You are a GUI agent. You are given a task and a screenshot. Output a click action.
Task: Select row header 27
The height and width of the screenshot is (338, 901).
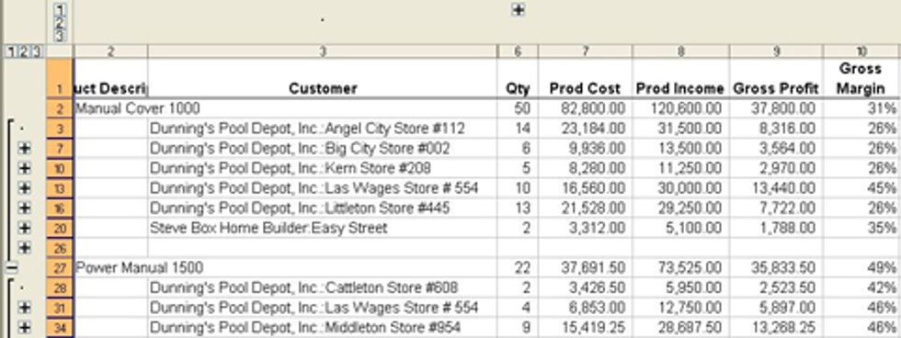(60, 267)
